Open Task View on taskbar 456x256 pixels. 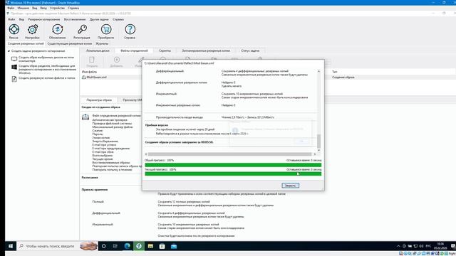tap(115, 246)
